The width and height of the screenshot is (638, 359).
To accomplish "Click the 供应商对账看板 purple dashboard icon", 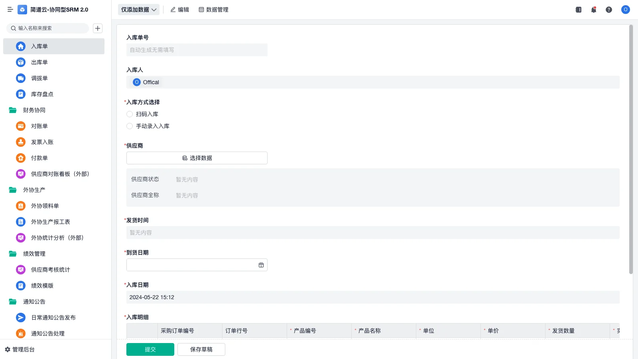I will [21, 174].
